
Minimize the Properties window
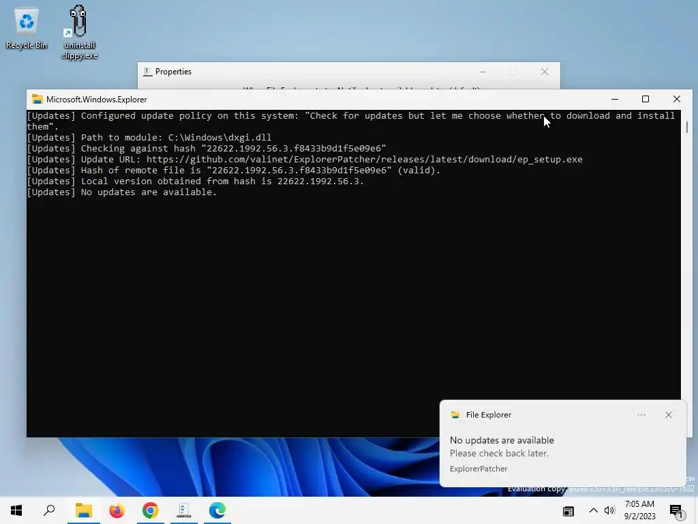point(483,72)
